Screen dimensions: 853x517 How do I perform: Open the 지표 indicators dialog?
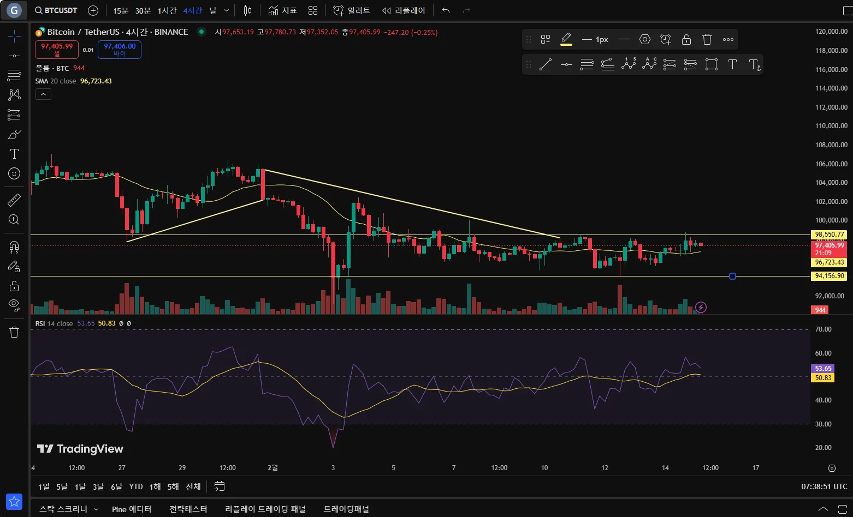(283, 10)
